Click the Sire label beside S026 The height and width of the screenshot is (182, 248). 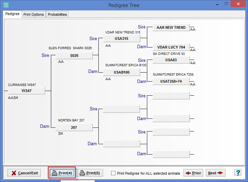[46, 55]
